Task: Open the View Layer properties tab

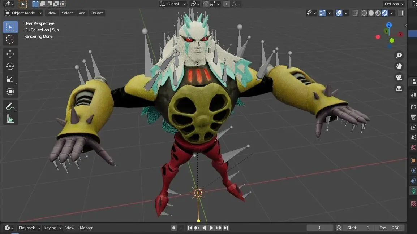Action: (413, 127)
